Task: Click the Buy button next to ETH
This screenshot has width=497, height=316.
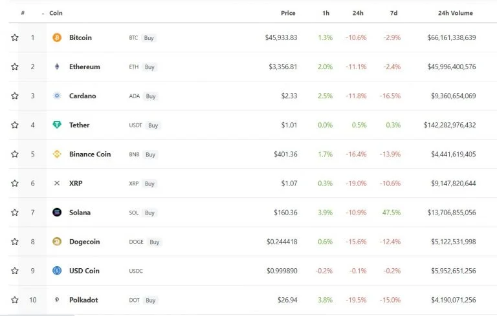Action: pyautogui.click(x=149, y=67)
